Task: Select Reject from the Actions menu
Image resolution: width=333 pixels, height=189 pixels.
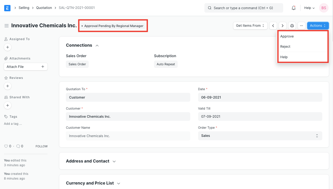Action: (285, 46)
